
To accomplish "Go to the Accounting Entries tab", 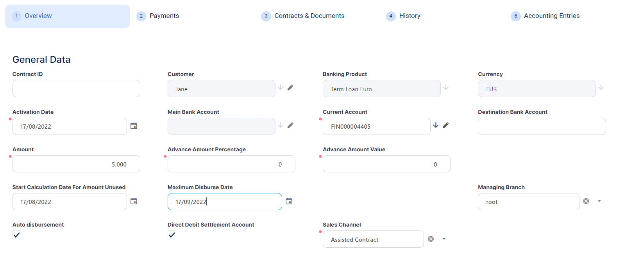I will coord(551,16).
